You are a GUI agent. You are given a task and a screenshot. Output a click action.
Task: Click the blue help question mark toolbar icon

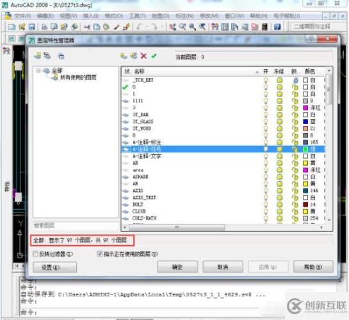click(x=277, y=27)
